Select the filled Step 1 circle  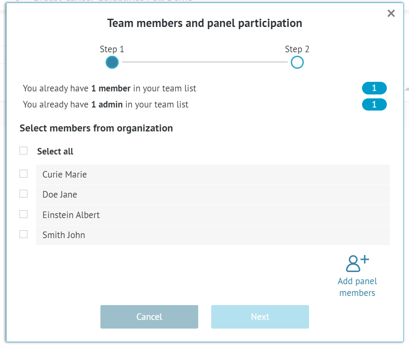coord(112,62)
